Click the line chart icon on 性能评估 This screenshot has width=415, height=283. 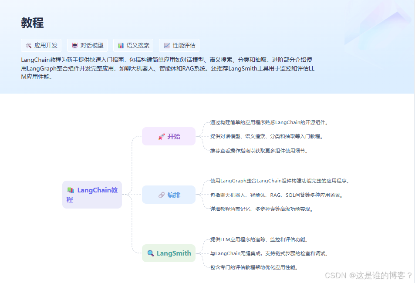coord(167,46)
